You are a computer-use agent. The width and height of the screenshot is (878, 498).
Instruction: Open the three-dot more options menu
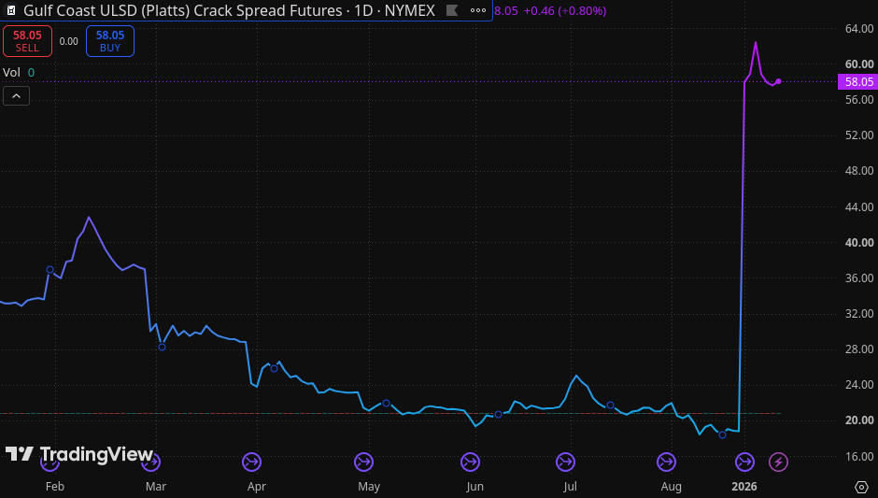478,10
